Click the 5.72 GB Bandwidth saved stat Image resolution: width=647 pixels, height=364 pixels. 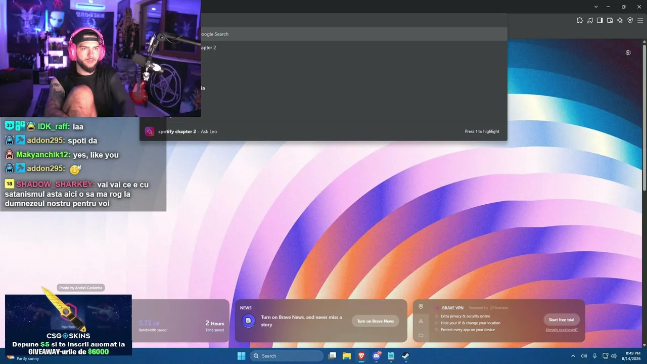[152, 326]
